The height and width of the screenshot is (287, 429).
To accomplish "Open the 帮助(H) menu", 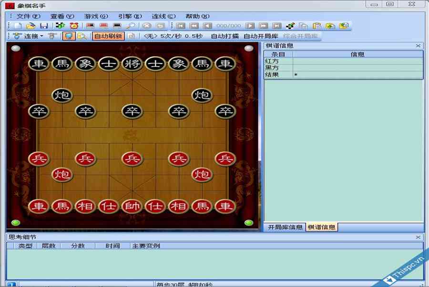I will pyautogui.click(x=197, y=16).
